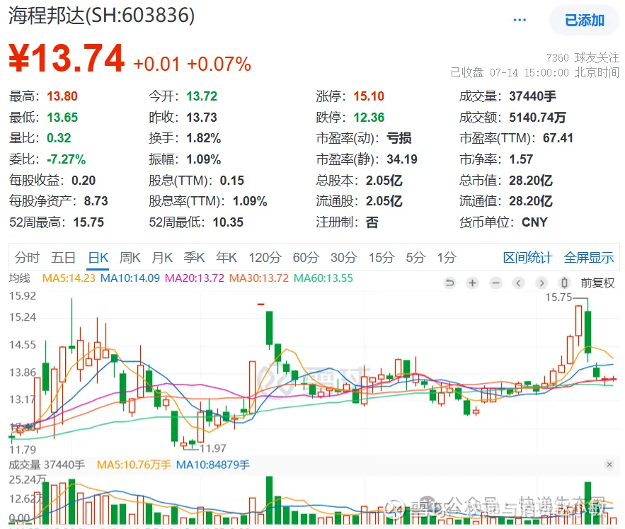Click the 7360 球友关注 text
Image resolution: width=625 pixels, height=529 pixels.
583,58
